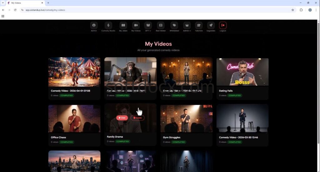Select the My Videos browser tab

point(26,3)
